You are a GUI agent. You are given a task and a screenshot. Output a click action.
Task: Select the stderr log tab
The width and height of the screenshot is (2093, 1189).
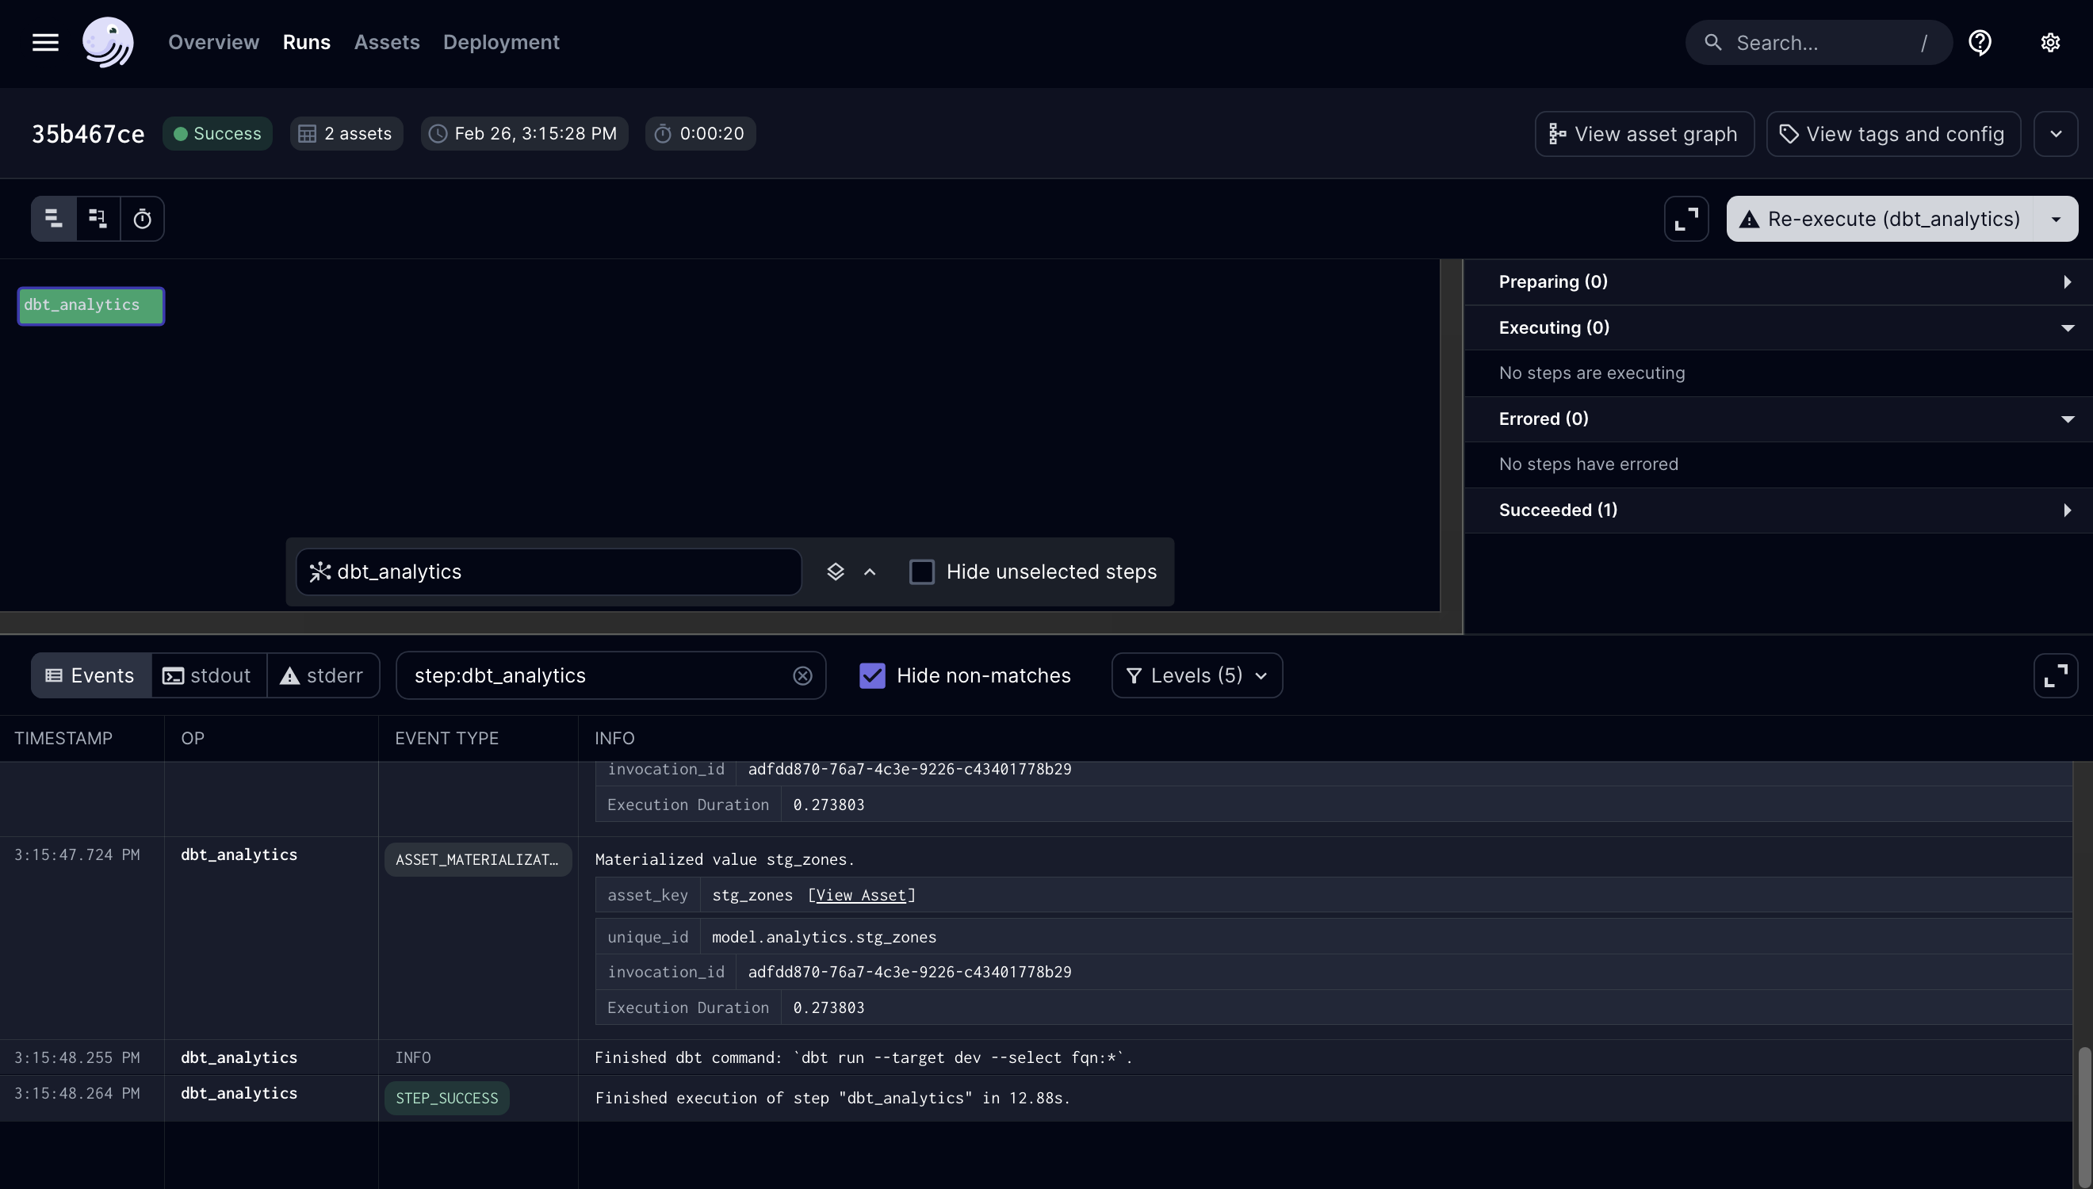[323, 675]
